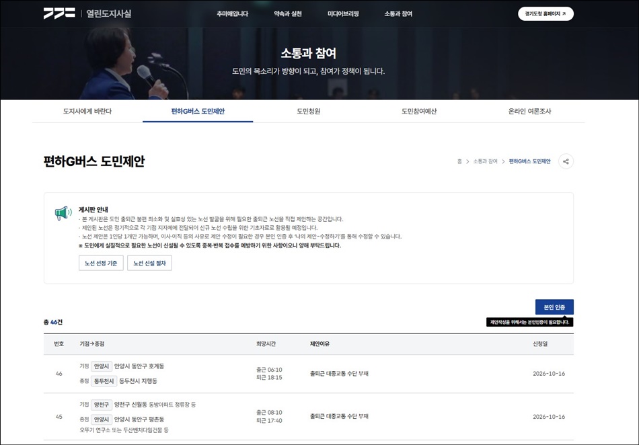The width and height of the screenshot is (639, 445).
Task: Click 홈 in the breadcrumb
Action: coord(459,161)
